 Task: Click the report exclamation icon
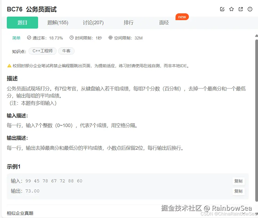[x=250, y=9]
